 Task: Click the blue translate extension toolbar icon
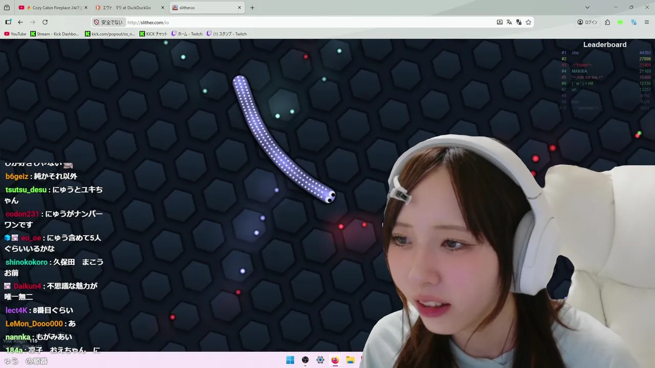point(634,22)
